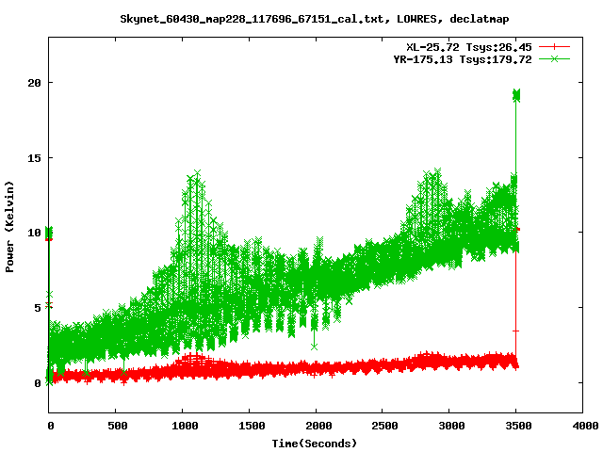The width and height of the screenshot is (603, 452).
Task: Click x-axis tick label 1500
Action: pos(252,426)
